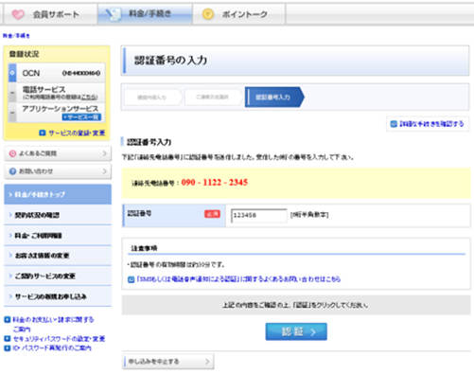Click the 認証番号の入力 page heading
474x375 pixels.
(x=170, y=60)
